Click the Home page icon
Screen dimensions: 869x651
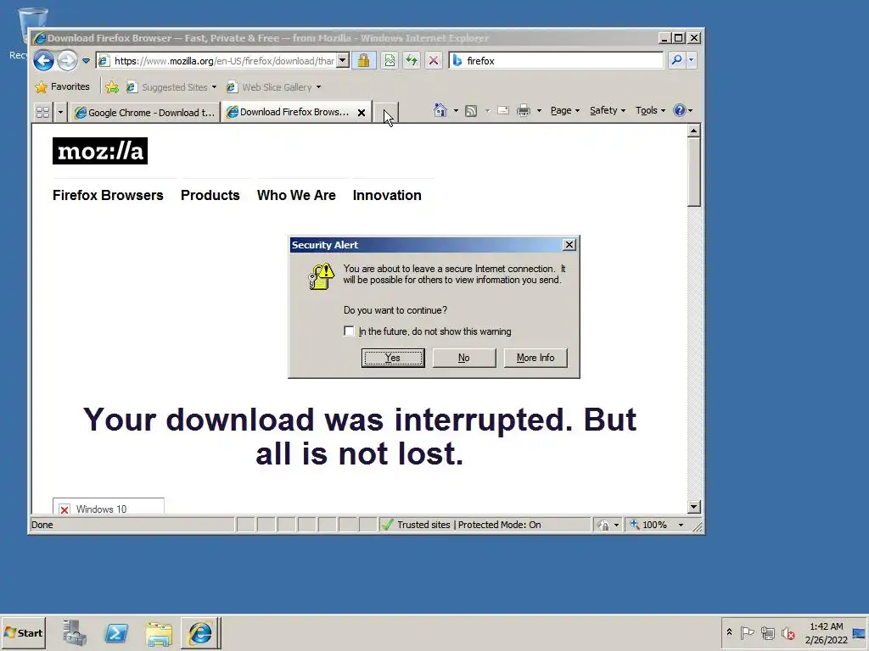(x=440, y=110)
